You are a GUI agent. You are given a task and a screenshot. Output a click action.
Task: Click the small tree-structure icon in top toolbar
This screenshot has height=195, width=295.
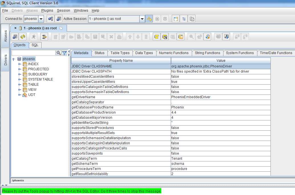(184, 19)
